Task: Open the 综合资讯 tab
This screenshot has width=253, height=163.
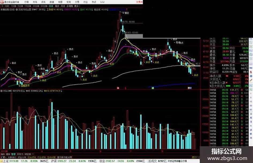Action: click(x=32, y=157)
